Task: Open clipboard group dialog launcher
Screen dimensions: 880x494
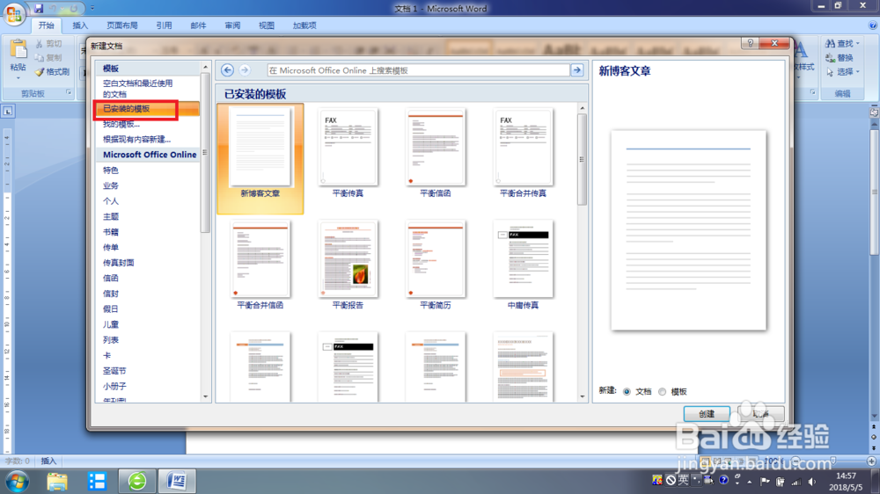Action: pyautogui.click(x=69, y=92)
